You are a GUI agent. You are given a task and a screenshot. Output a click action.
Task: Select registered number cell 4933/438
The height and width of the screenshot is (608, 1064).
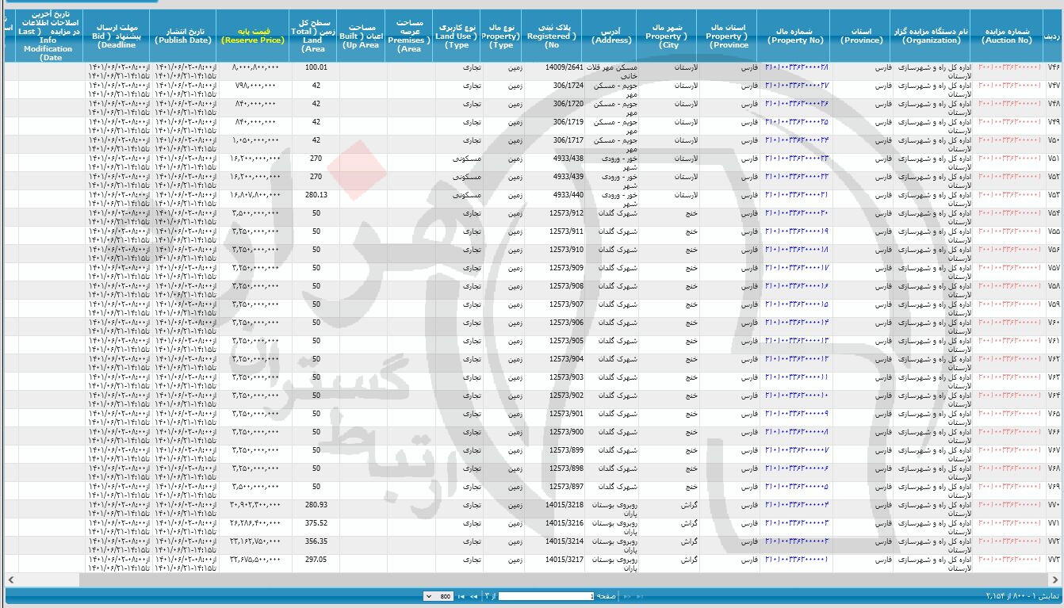coord(567,158)
